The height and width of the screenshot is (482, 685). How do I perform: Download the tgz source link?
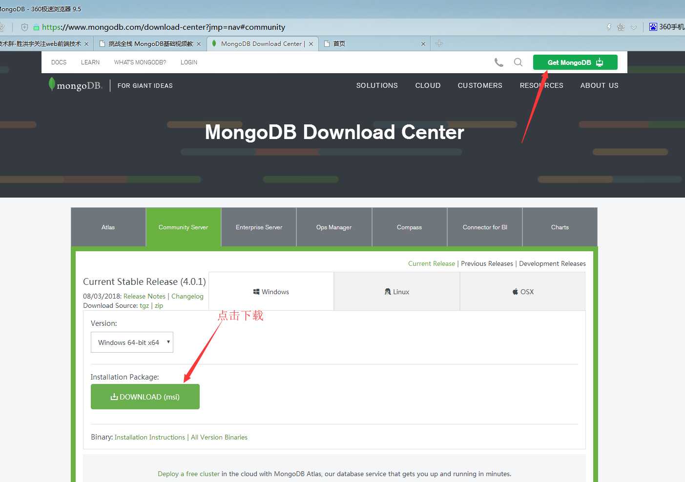145,305
